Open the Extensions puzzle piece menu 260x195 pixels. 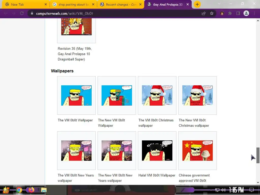pos(230,13)
